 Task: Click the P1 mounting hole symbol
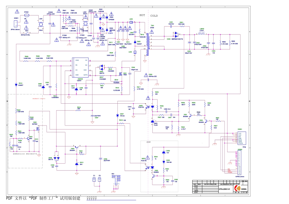pyautogui.click(x=94, y=179)
